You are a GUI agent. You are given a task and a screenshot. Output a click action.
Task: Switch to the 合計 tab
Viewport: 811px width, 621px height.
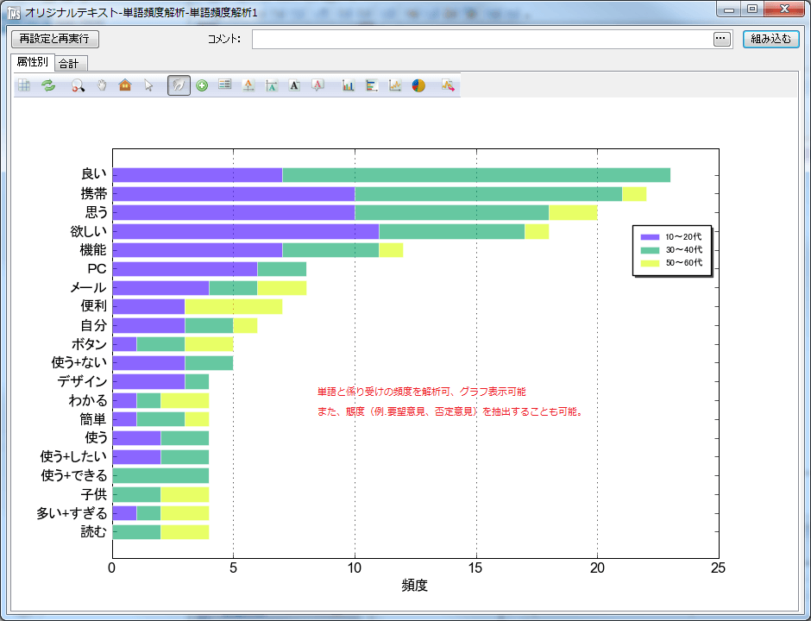click(x=71, y=62)
